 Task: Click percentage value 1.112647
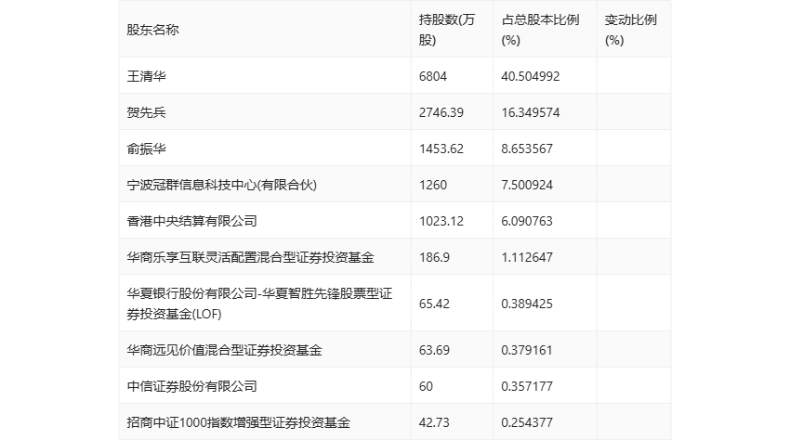(x=527, y=258)
